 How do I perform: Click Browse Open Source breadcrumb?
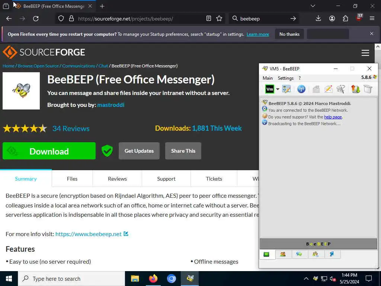[38, 66]
